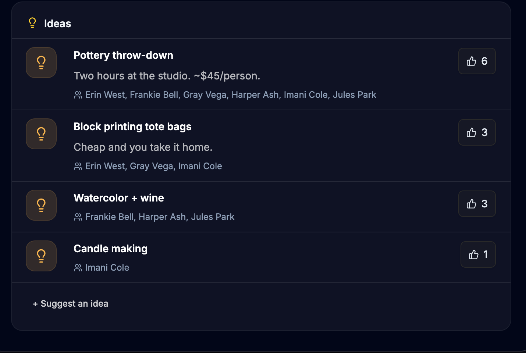This screenshot has height=353, width=526.
Task: Select the Candle making title
Action: [110, 249]
